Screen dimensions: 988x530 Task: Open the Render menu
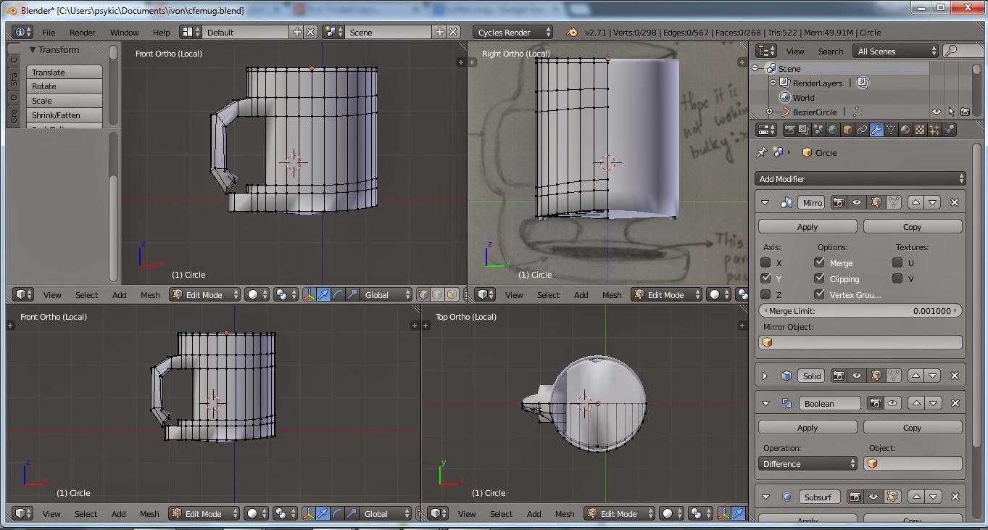[x=82, y=32]
